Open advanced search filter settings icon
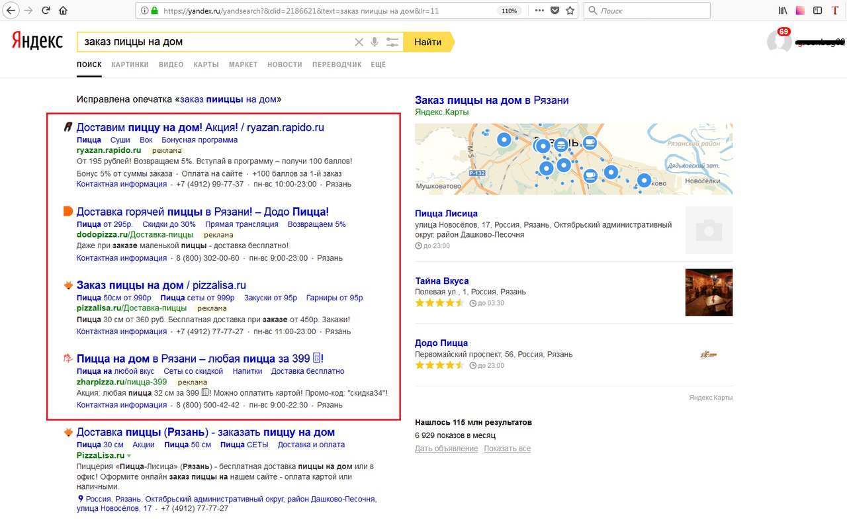847x524 pixels. point(392,42)
